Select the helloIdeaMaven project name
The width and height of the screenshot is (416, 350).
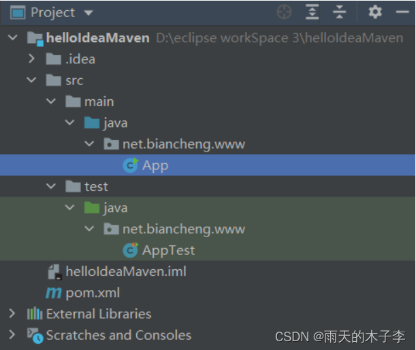tap(98, 38)
